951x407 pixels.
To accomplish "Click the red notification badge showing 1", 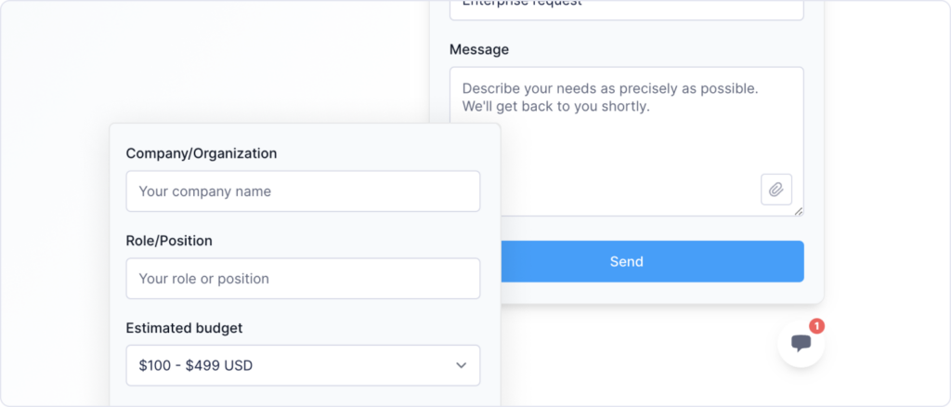I will coord(816,326).
